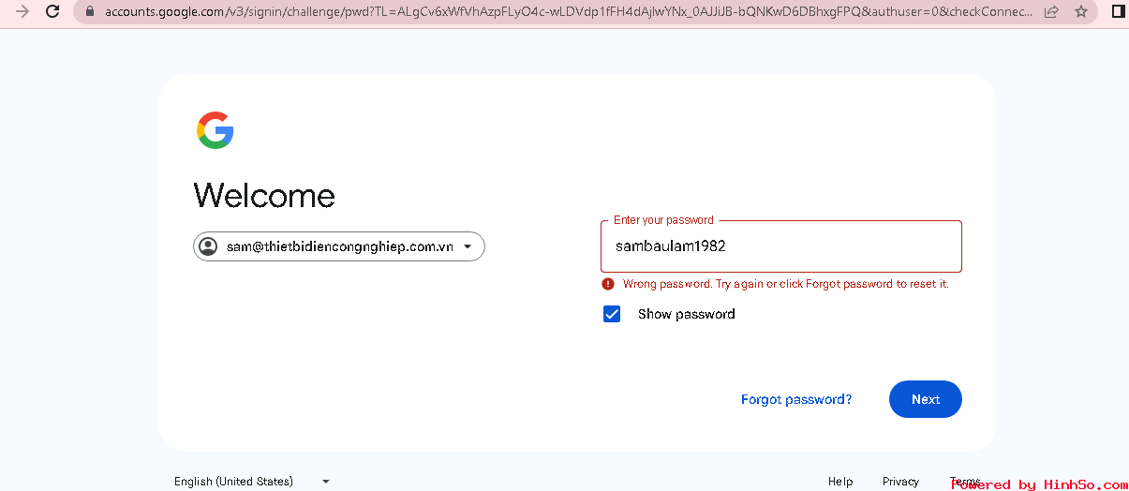
Task: Open the browser side panel icon
Action: (x=1118, y=12)
